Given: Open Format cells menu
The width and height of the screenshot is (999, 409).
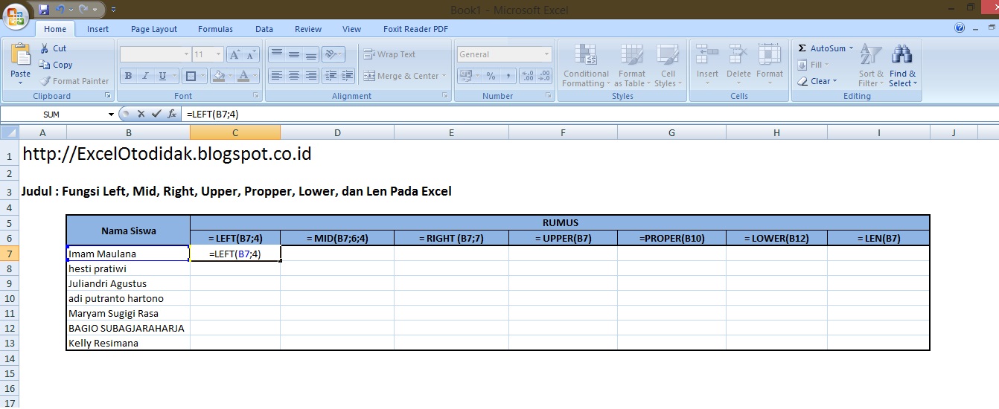Looking at the screenshot, I should pyautogui.click(x=770, y=65).
